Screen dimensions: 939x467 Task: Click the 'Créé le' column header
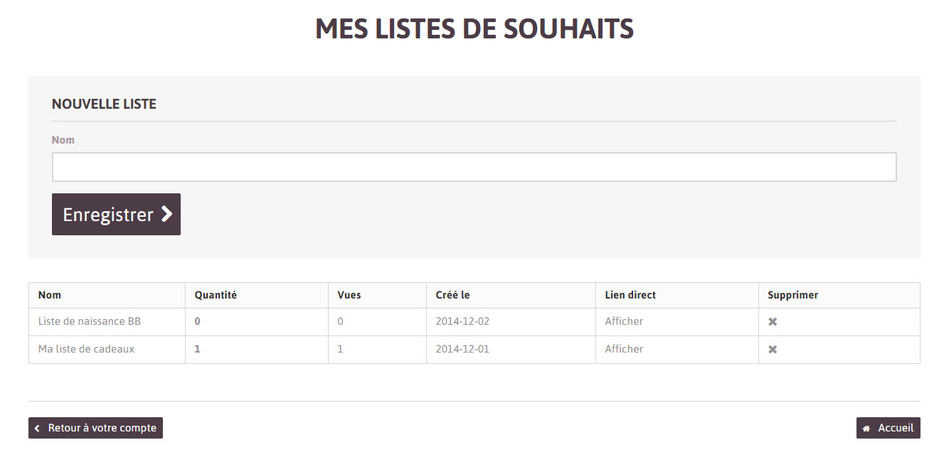point(452,295)
